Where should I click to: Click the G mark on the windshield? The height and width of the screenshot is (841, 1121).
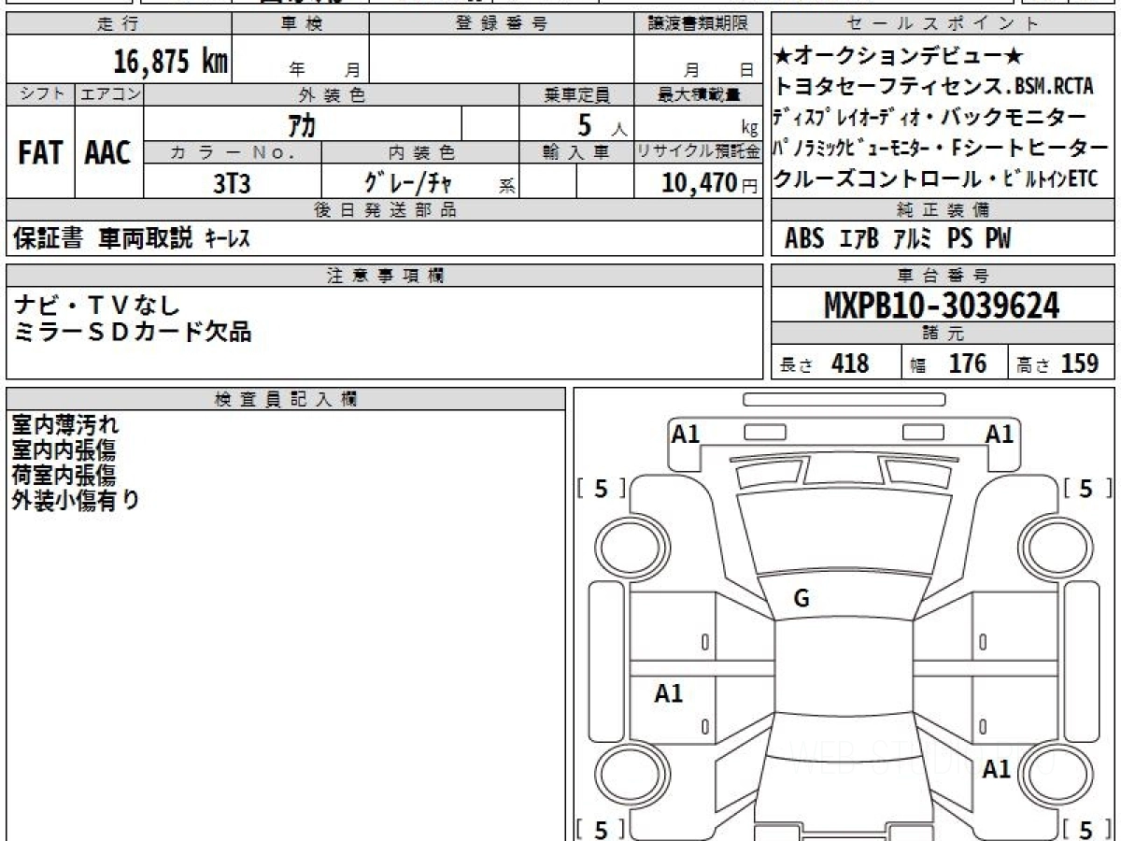pyautogui.click(x=801, y=600)
